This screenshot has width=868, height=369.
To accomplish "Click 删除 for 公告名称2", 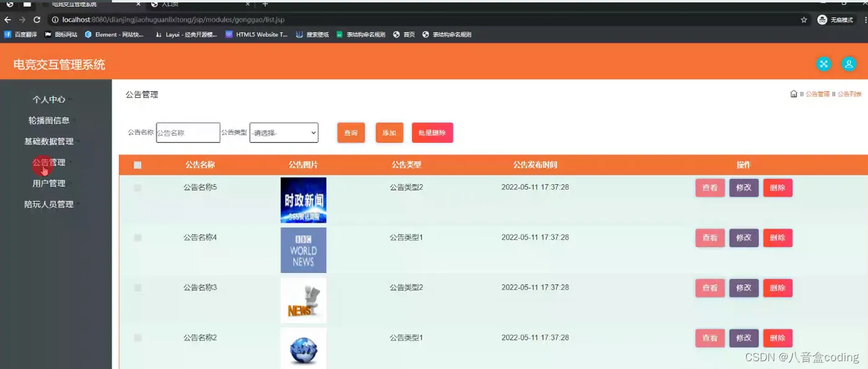I will pyautogui.click(x=777, y=339).
